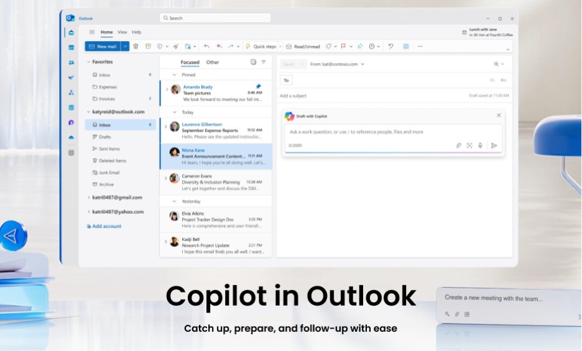Click the Report junk icon in the ribbon

[x=160, y=47]
